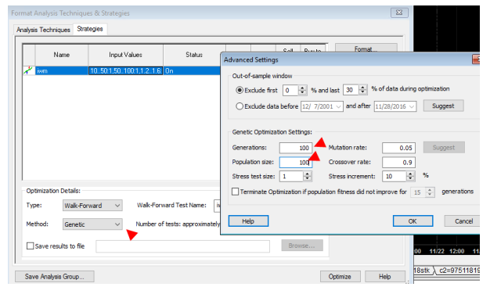The width and height of the screenshot is (490, 294).
Task: Click the Mutation rate input field
Action: (398, 148)
